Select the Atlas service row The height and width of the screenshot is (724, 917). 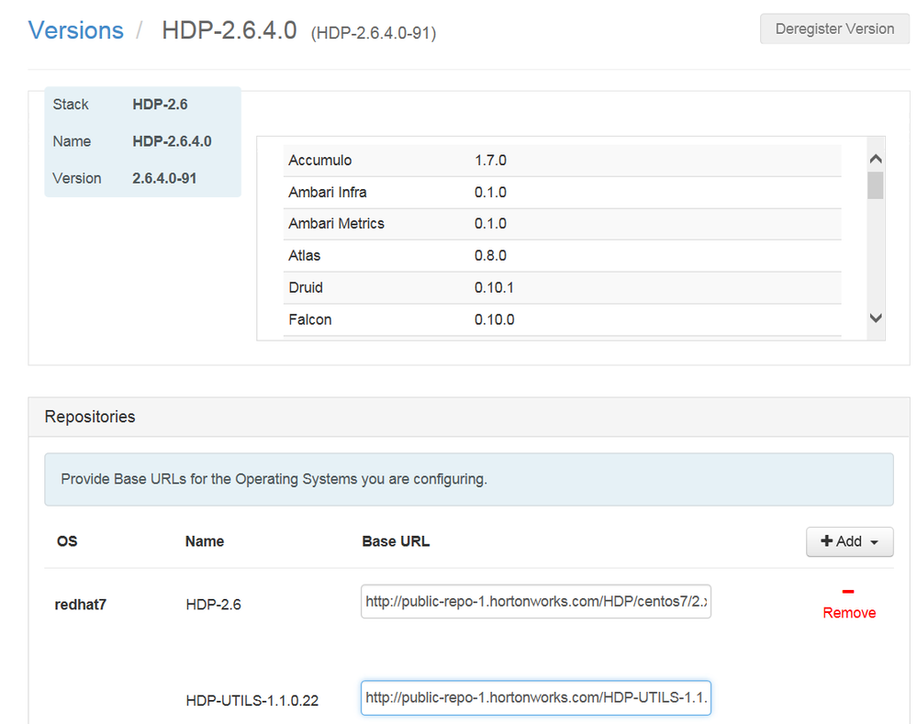click(x=562, y=256)
